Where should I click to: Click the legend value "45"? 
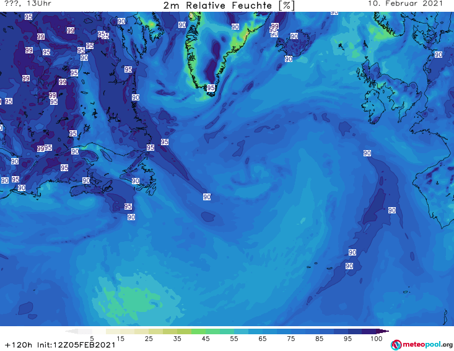(206, 339)
